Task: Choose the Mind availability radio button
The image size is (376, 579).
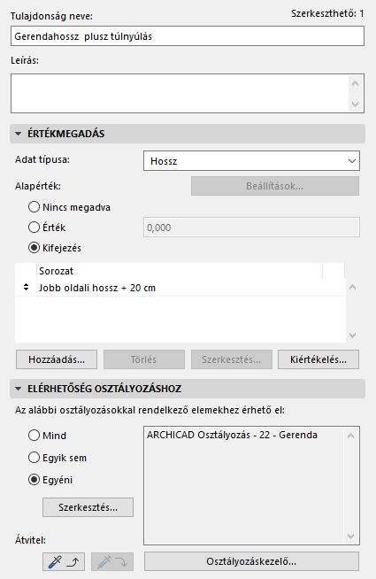Action: pos(34,436)
